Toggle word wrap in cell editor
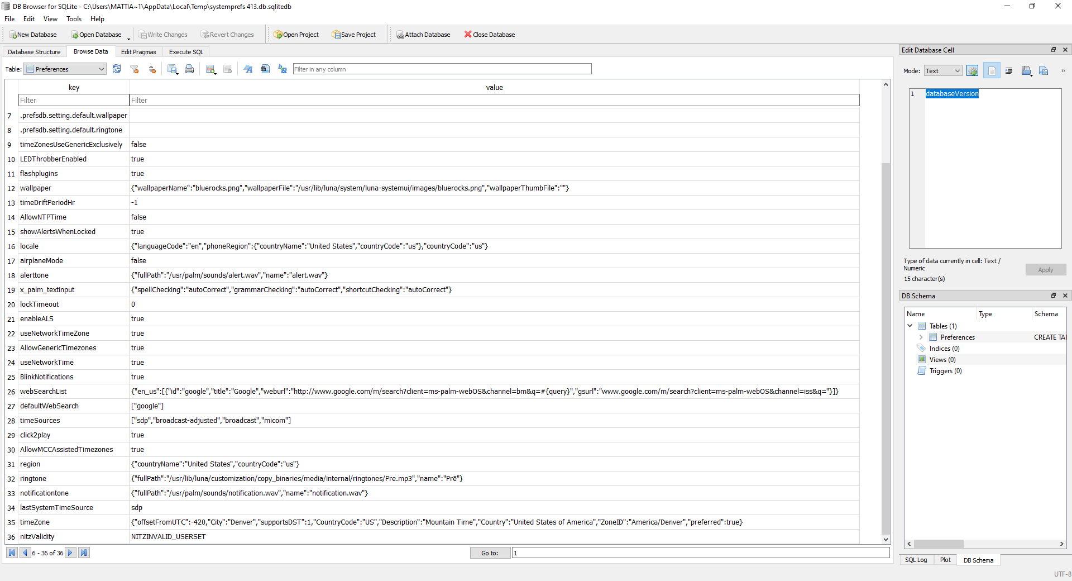The image size is (1072, 581). pyautogui.click(x=992, y=71)
